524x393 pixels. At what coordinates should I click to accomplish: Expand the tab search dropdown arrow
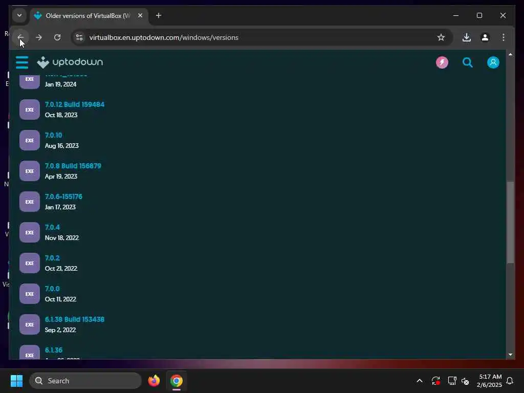(19, 16)
